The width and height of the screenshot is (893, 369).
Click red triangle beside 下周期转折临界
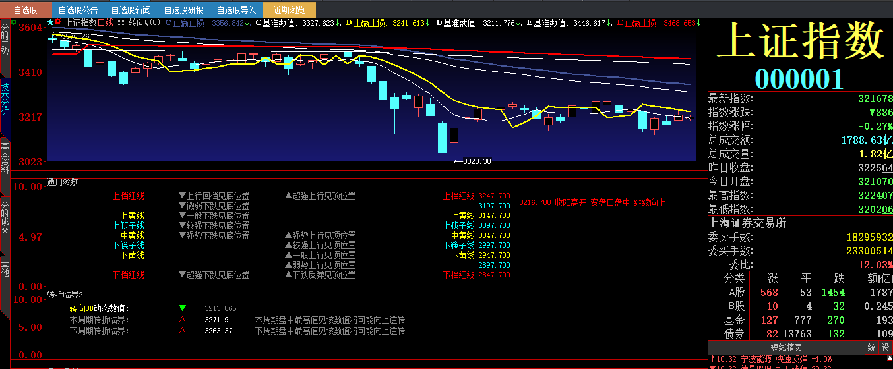[183, 331]
